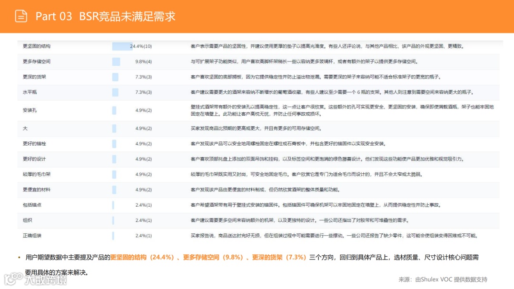Viewport: 514px width, 289px height.
Task: Click the value '24.4%(10)'
Action: click(141, 46)
